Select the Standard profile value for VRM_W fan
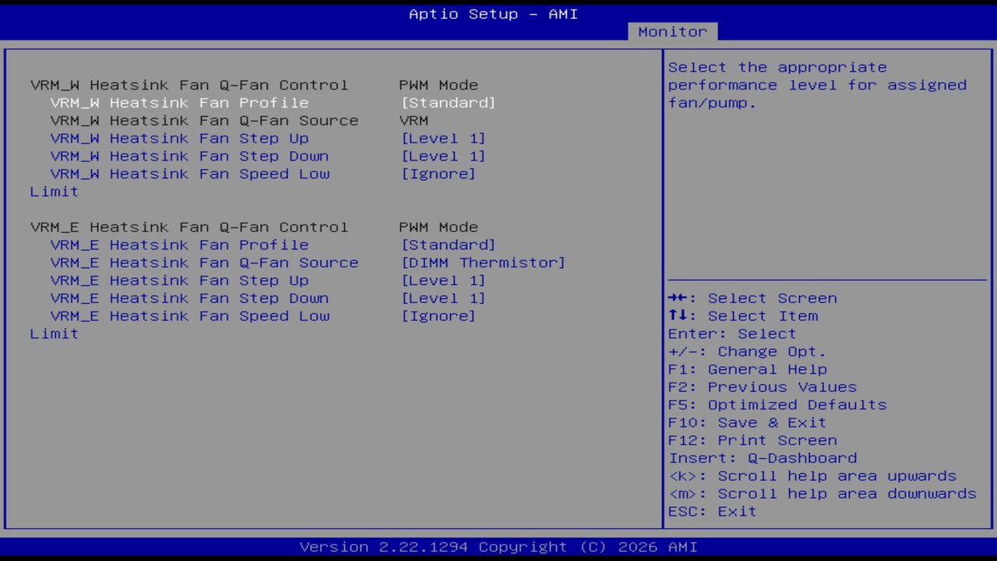This screenshot has height=561, width=997. click(448, 102)
